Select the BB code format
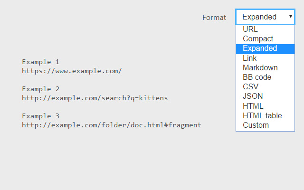304x190 pixels. (x=257, y=77)
